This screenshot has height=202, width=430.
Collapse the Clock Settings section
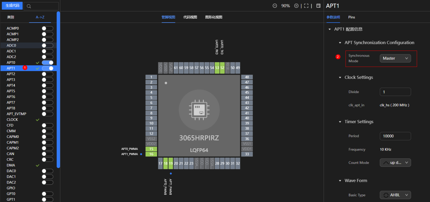(x=340, y=77)
